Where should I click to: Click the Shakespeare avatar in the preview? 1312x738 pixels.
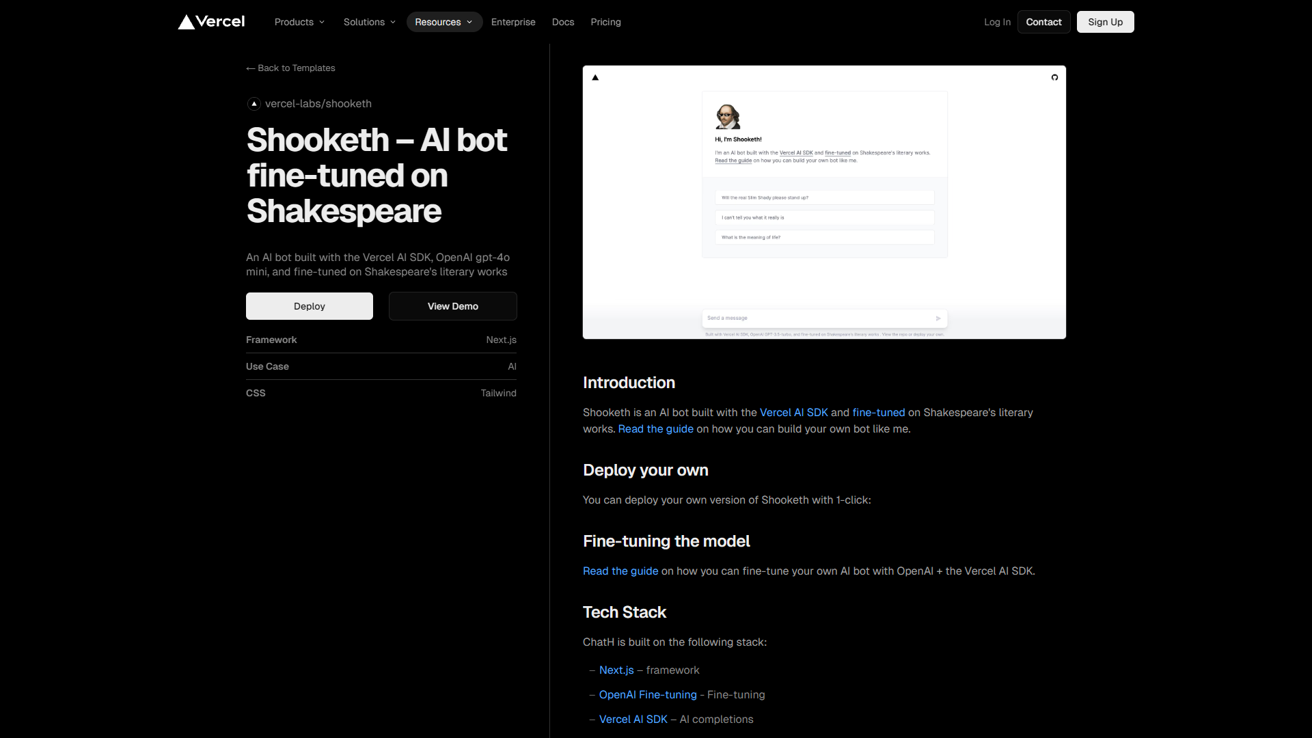[727, 117]
